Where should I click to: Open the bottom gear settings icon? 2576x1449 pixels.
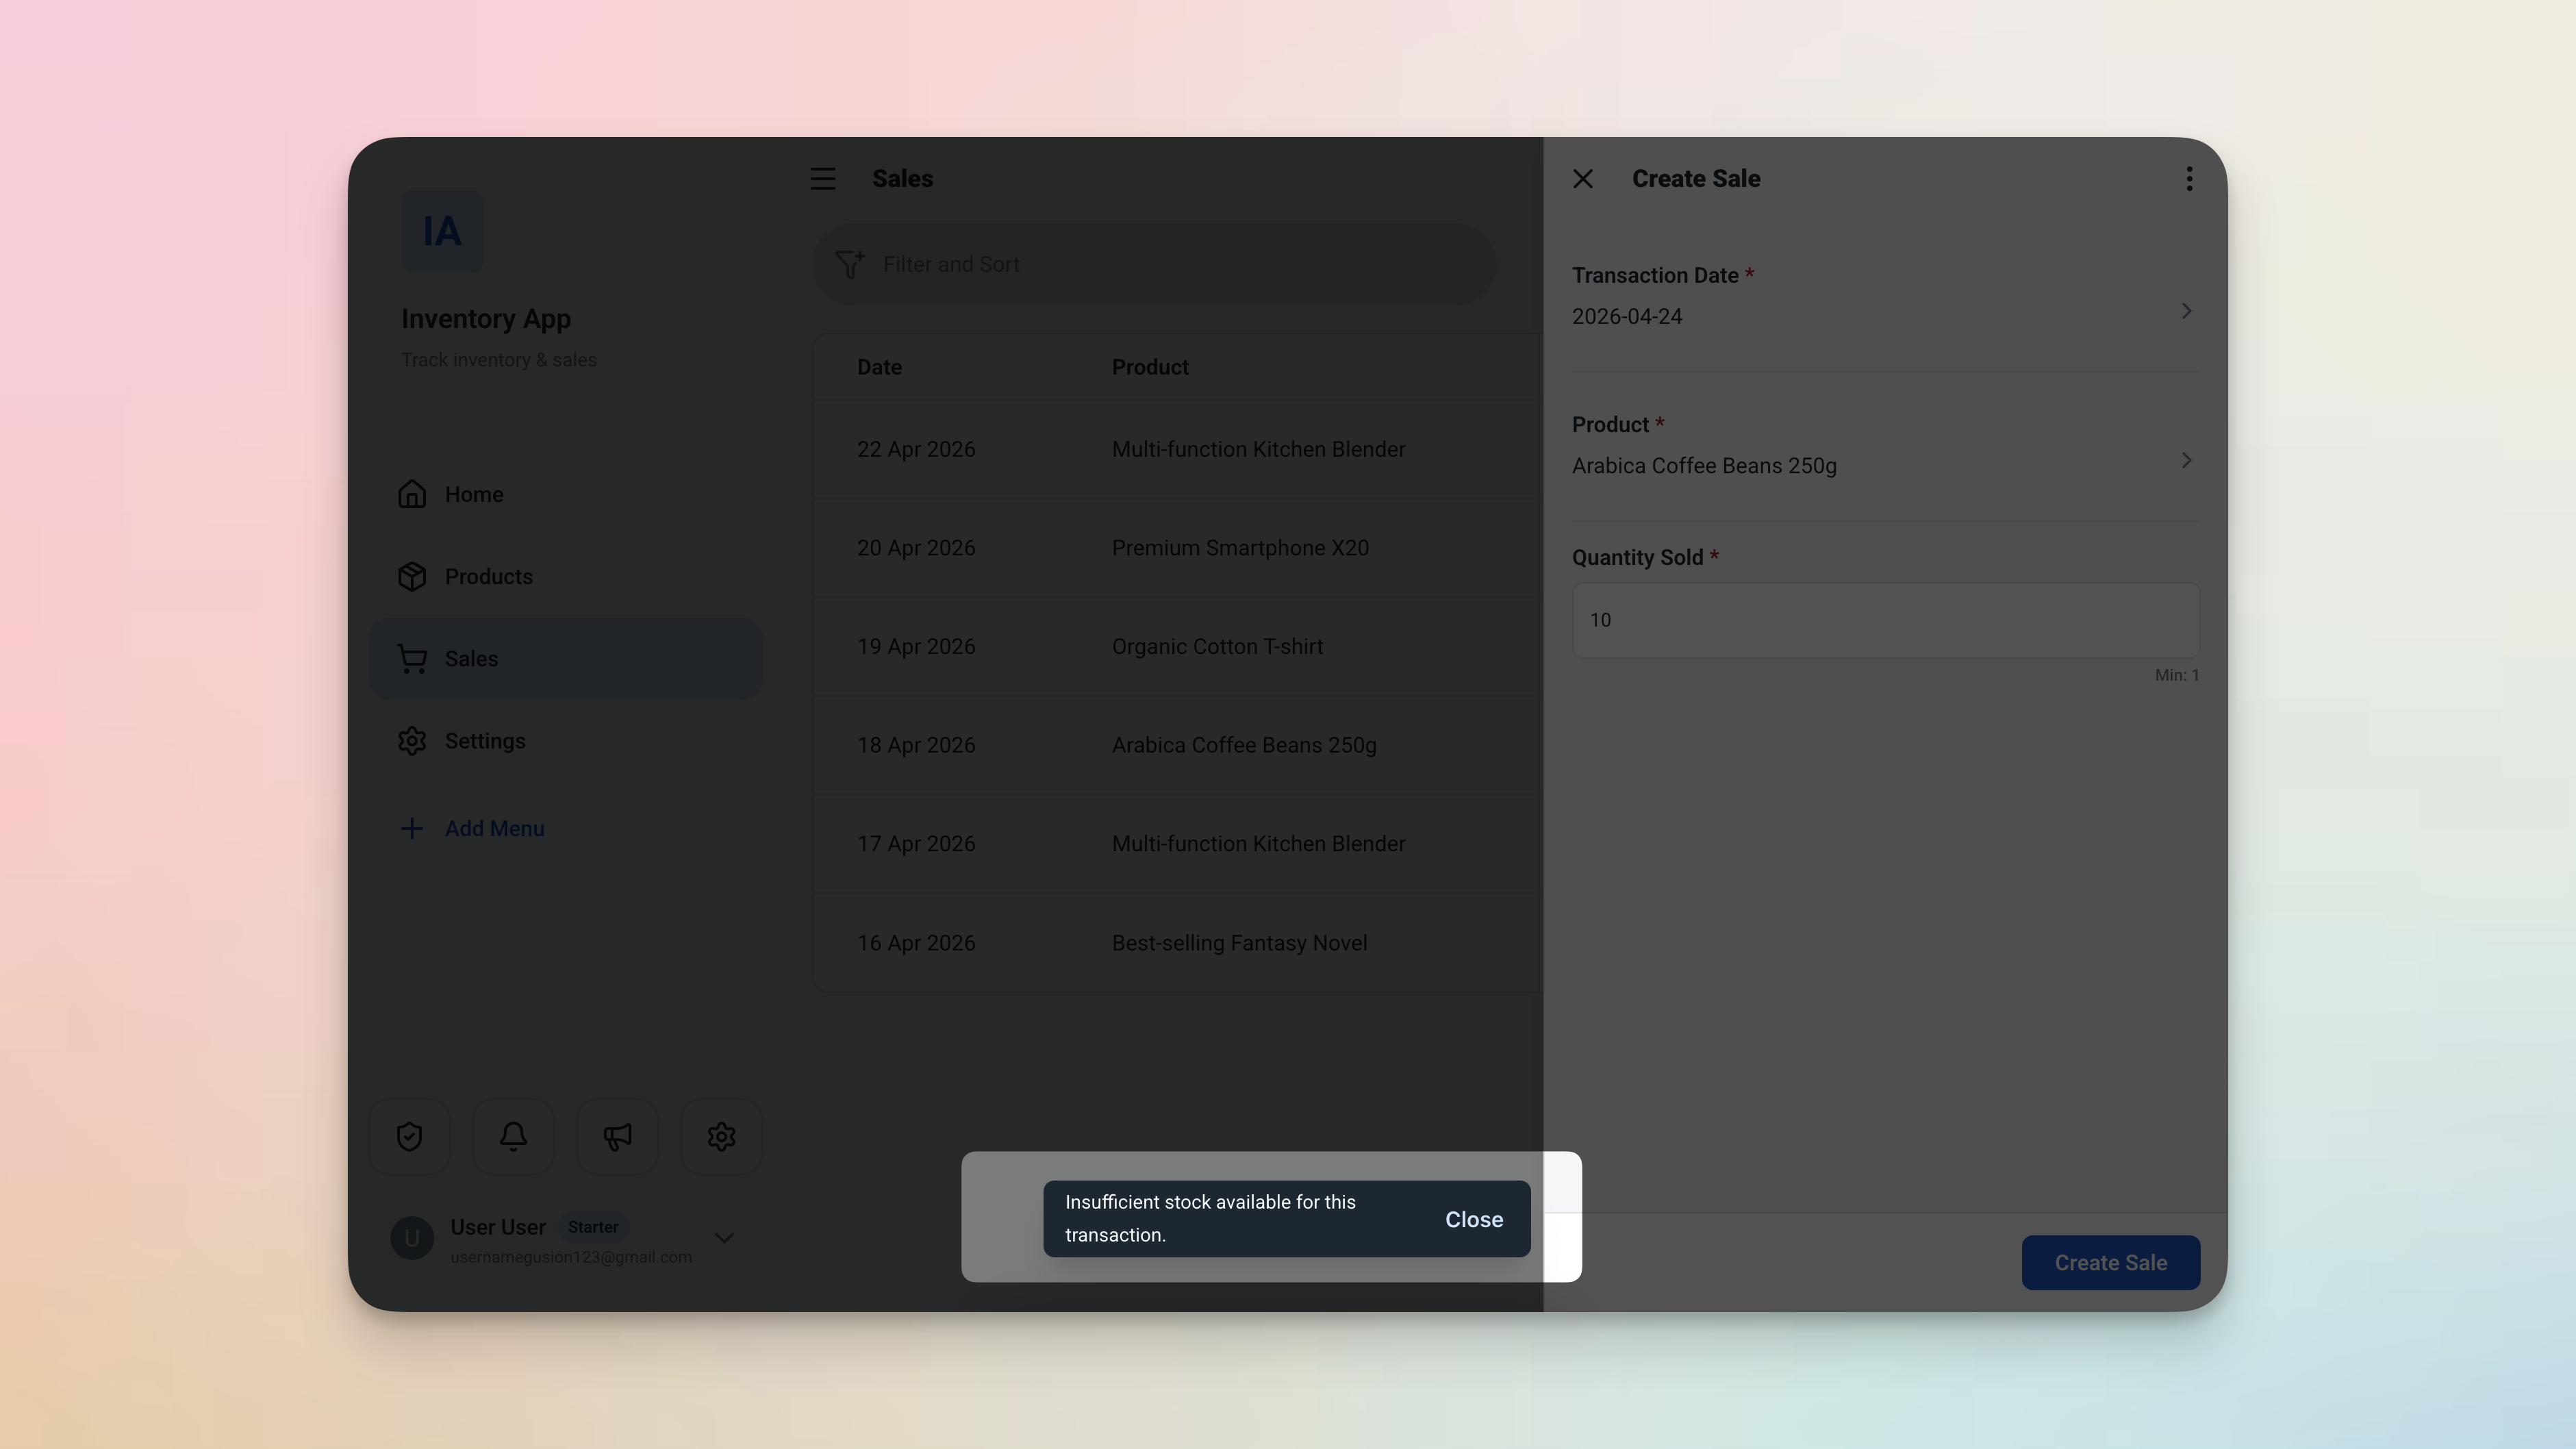[x=721, y=1136]
